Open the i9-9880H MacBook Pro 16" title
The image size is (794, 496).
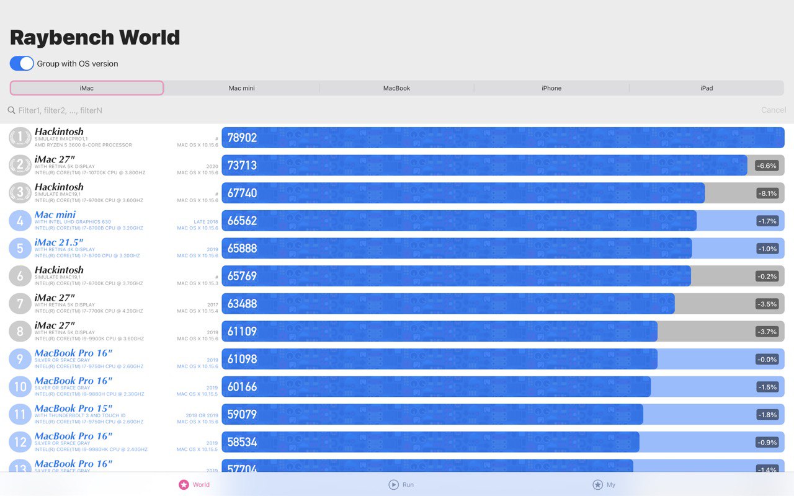[x=73, y=381]
